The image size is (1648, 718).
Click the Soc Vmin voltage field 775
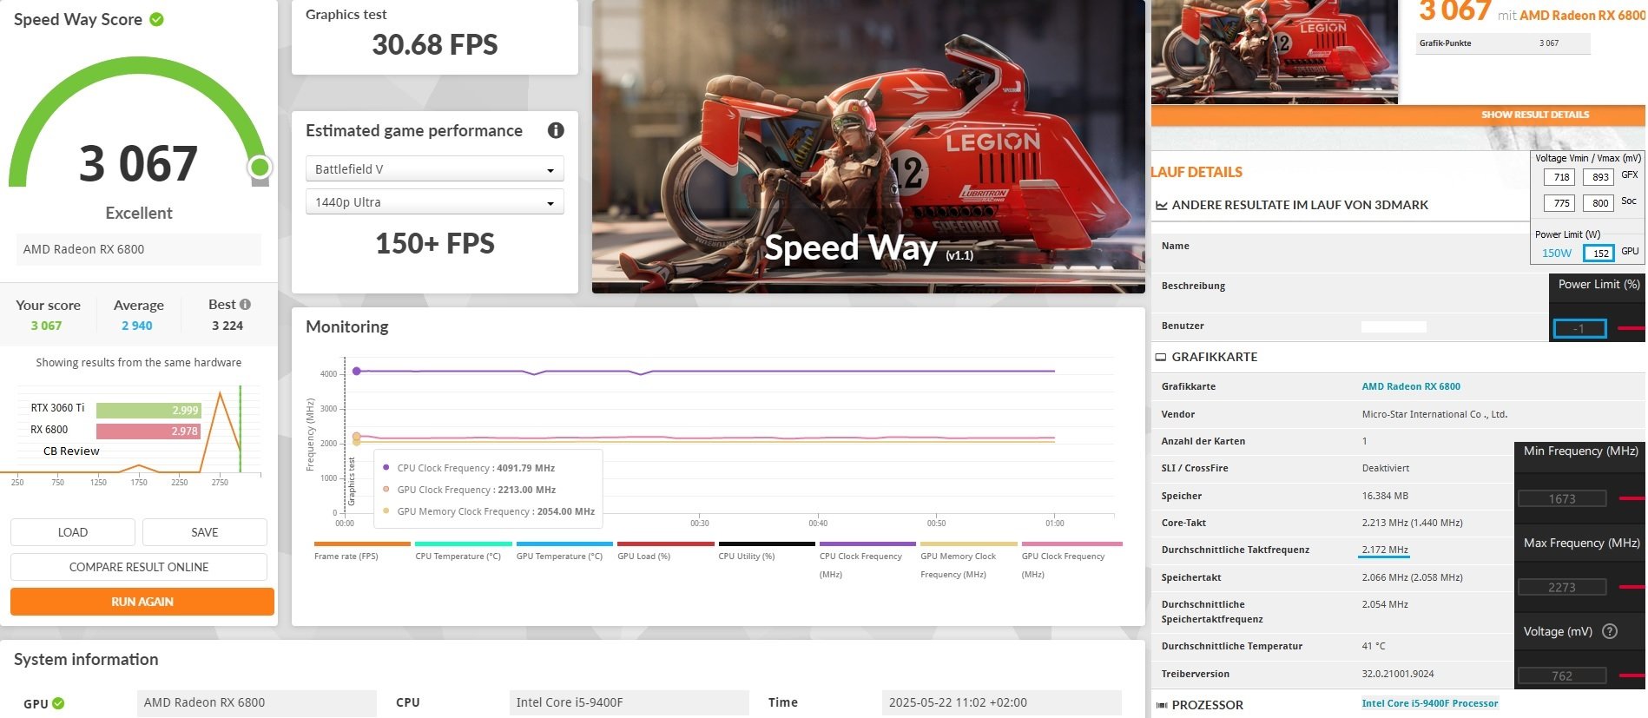coord(1561,203)
